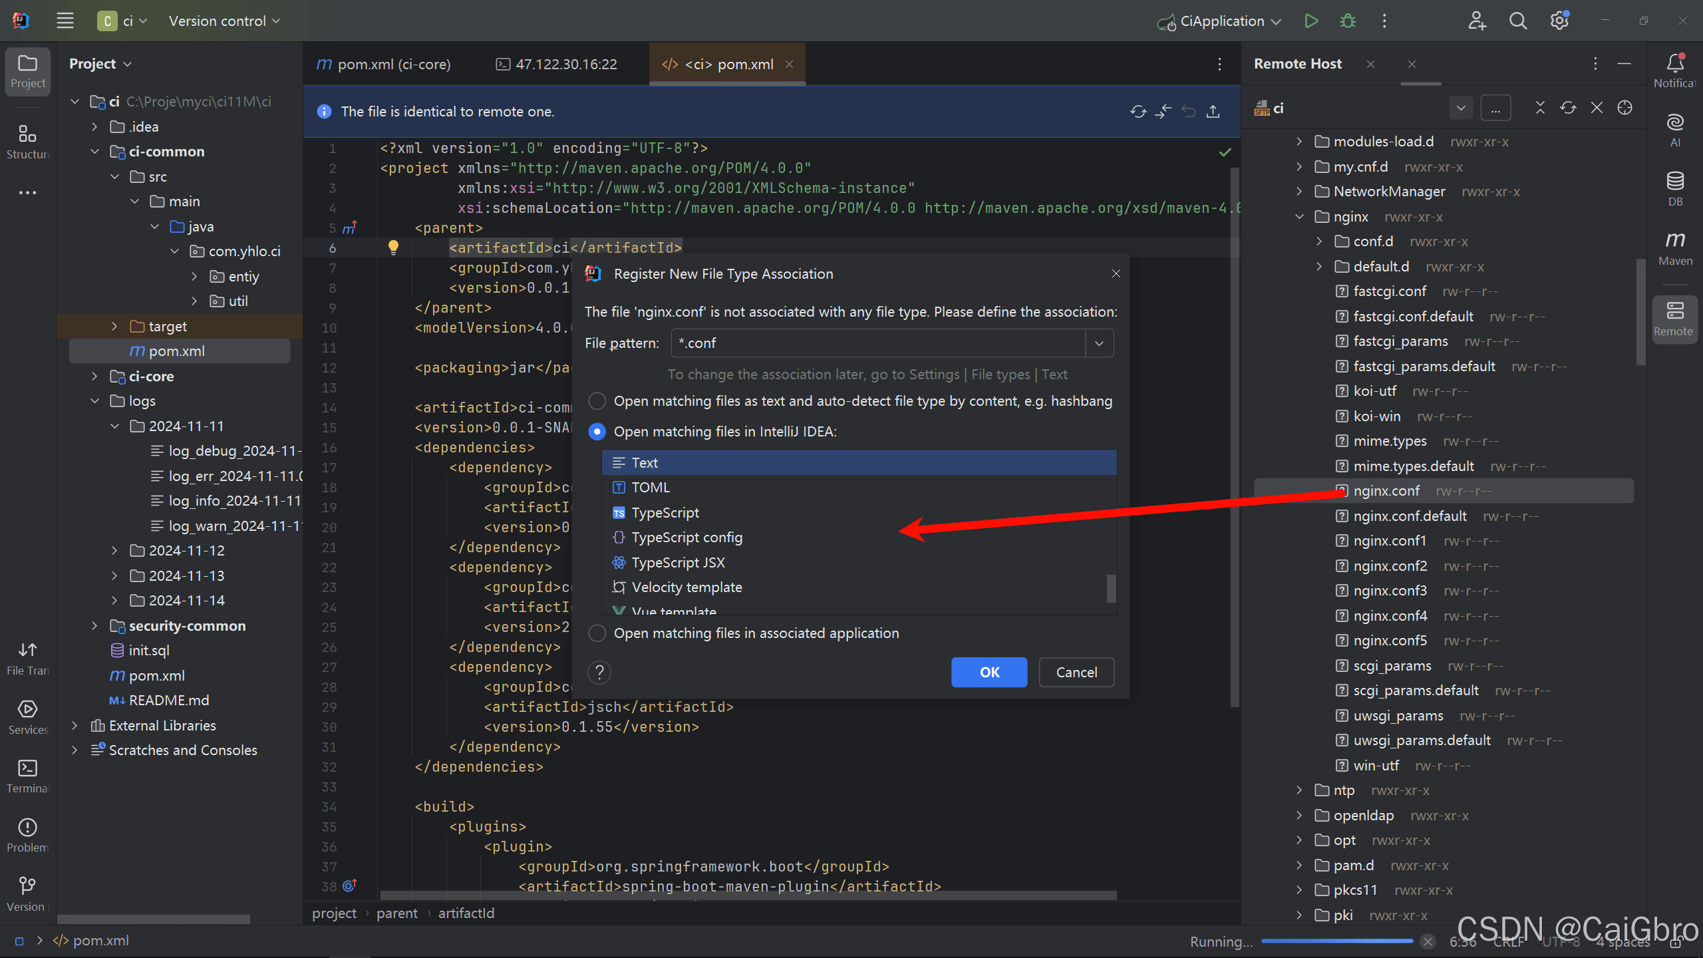Select nginx.conf.default in Remote Host
This screenshot has width=1703, height=958.
tap(1410, 516)
